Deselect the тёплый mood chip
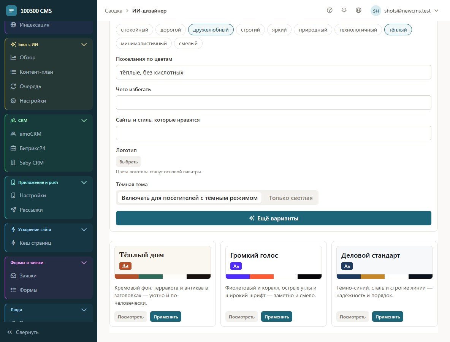Screen dimensions: 450x342 tap(398, 30)
